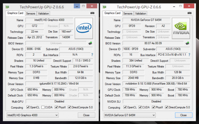
Task: Click the GPU value GT2 in the Intel window
Action: point(35,26)
